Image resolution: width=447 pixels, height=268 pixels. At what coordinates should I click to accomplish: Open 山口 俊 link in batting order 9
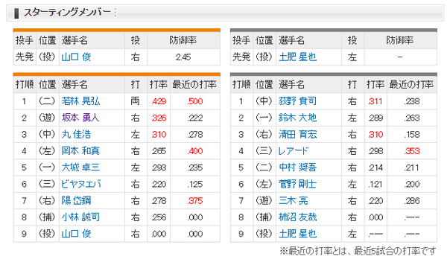pyautogui.click(x=76, y=234)
